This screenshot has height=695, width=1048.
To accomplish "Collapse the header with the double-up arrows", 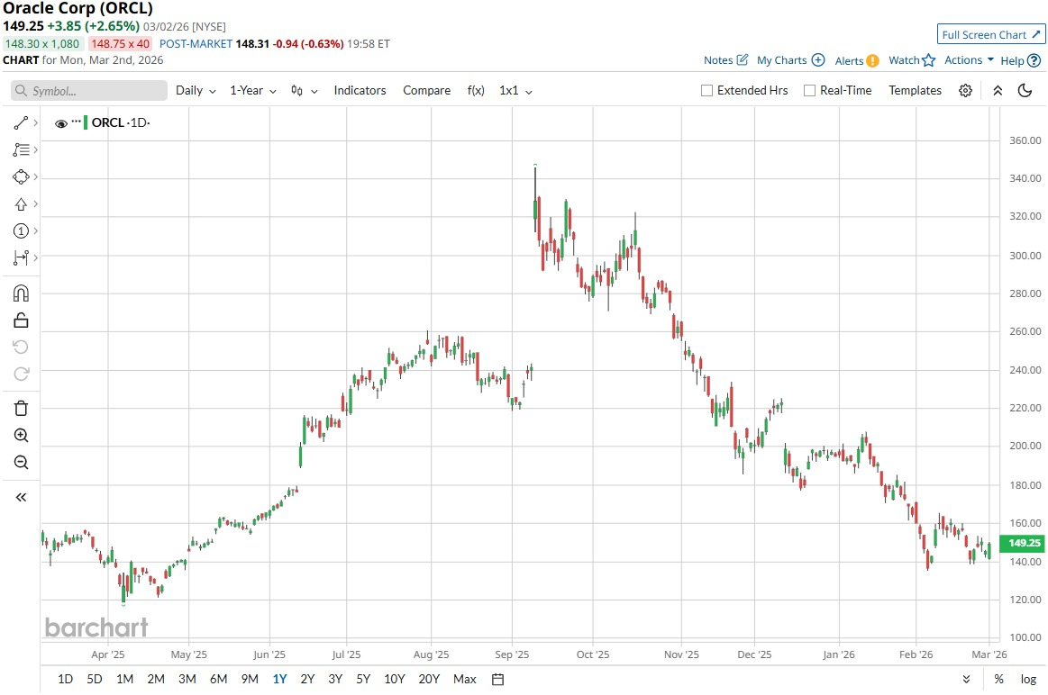I will pos(998,91).
